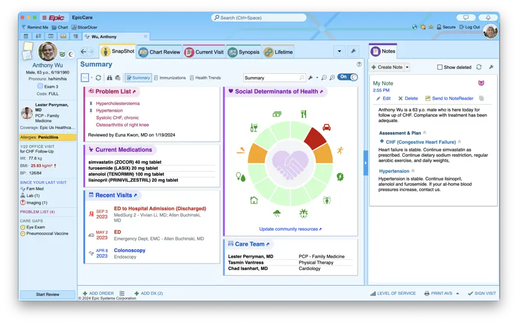Refresh the Summary report
The height and width of the screenshot is (324, 518).
pyautogui.click(x=98, y=78)
